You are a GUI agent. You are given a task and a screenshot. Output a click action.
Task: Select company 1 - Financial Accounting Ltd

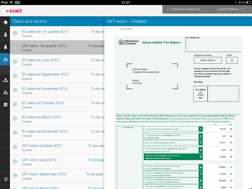183,9
